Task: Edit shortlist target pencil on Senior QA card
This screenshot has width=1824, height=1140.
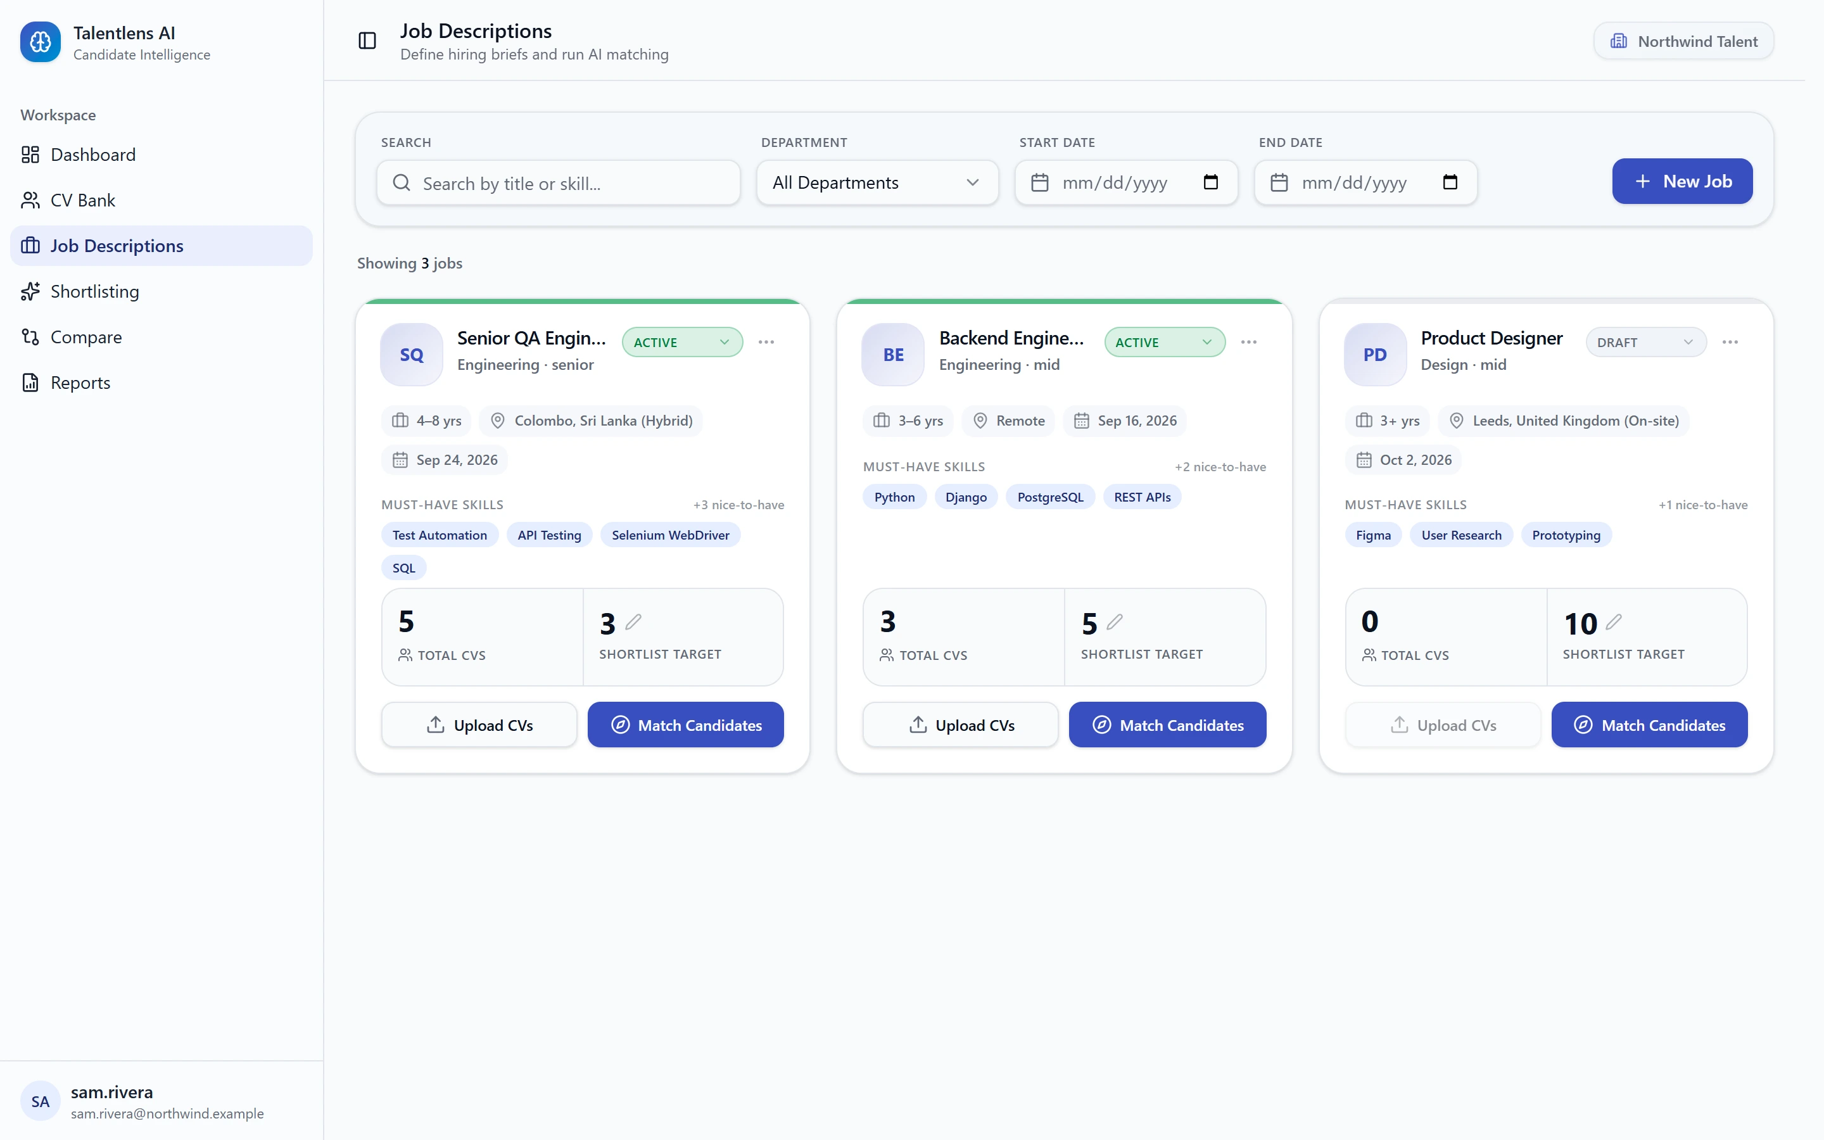Action: 633,622
